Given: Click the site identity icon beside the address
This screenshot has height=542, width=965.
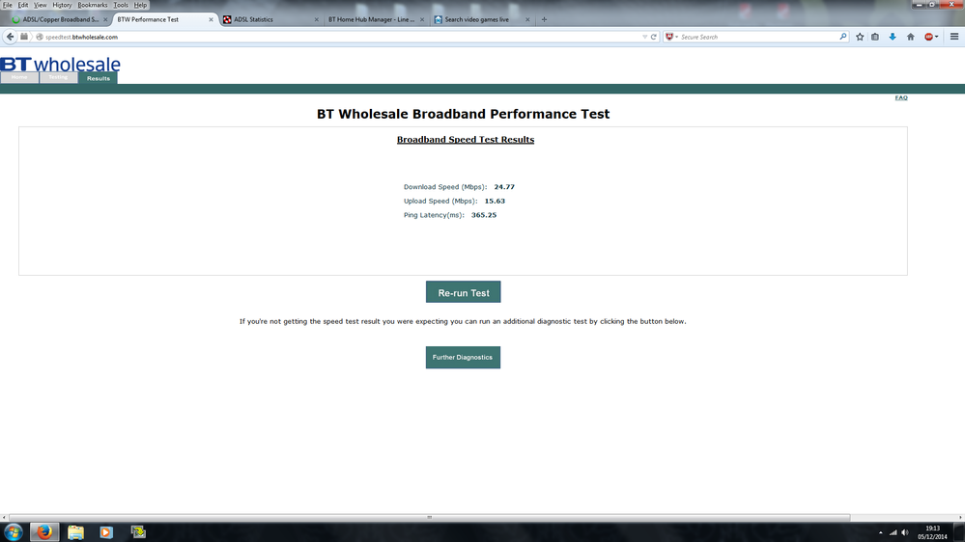Looking at the screenshot, I should point(40,37).
